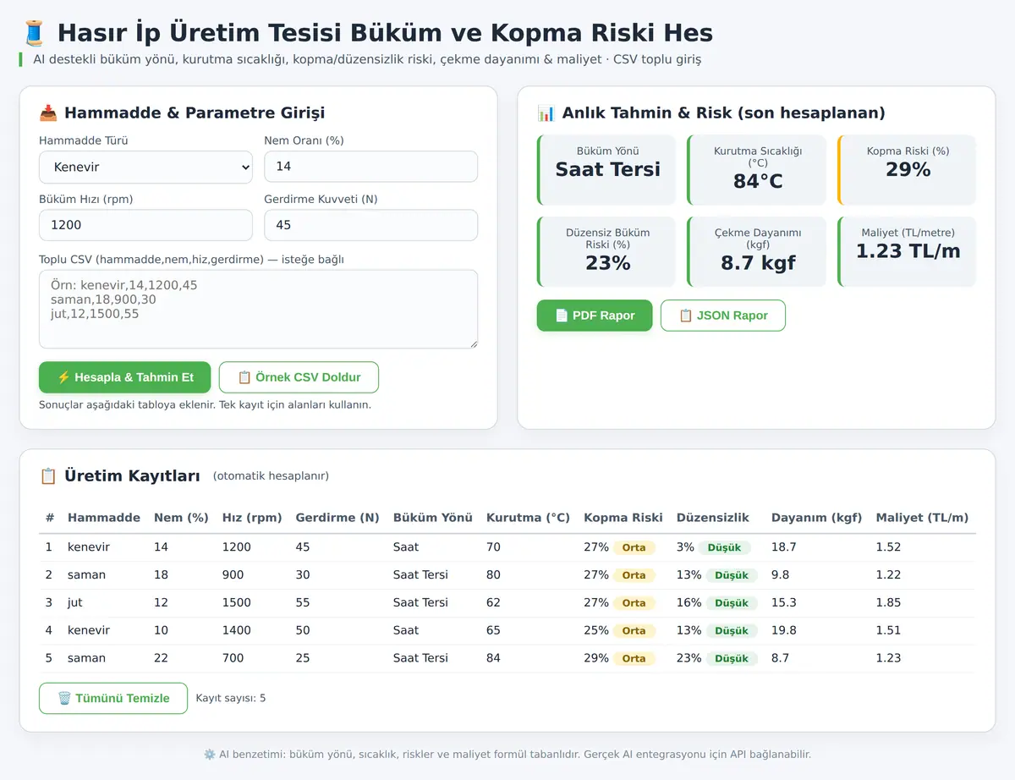Image resolution: width=1015 pixels, height=780 pixels.
Task: Fill sample data with Örnek CSV Doldur
Action: (299, 377)
